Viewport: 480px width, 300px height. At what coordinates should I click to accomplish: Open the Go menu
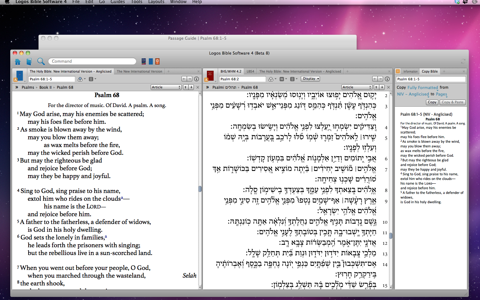point(102,2)
